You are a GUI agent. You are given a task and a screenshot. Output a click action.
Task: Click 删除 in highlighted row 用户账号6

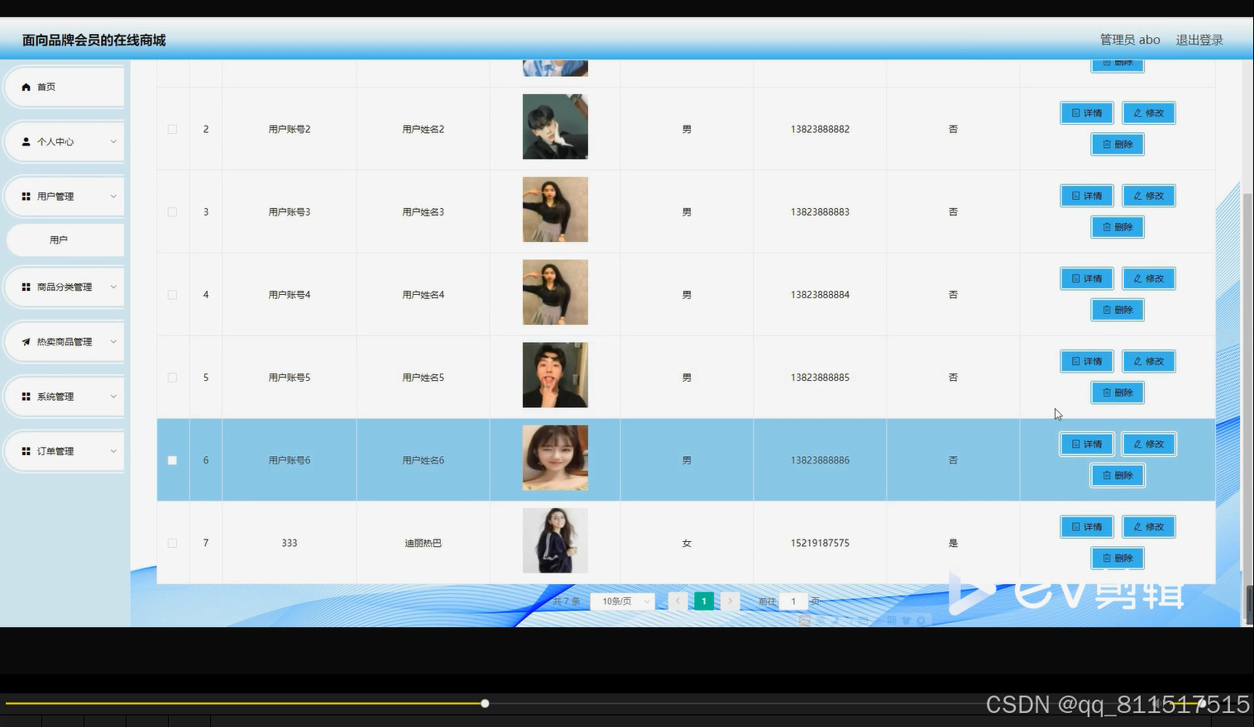tap(1118, 476)
